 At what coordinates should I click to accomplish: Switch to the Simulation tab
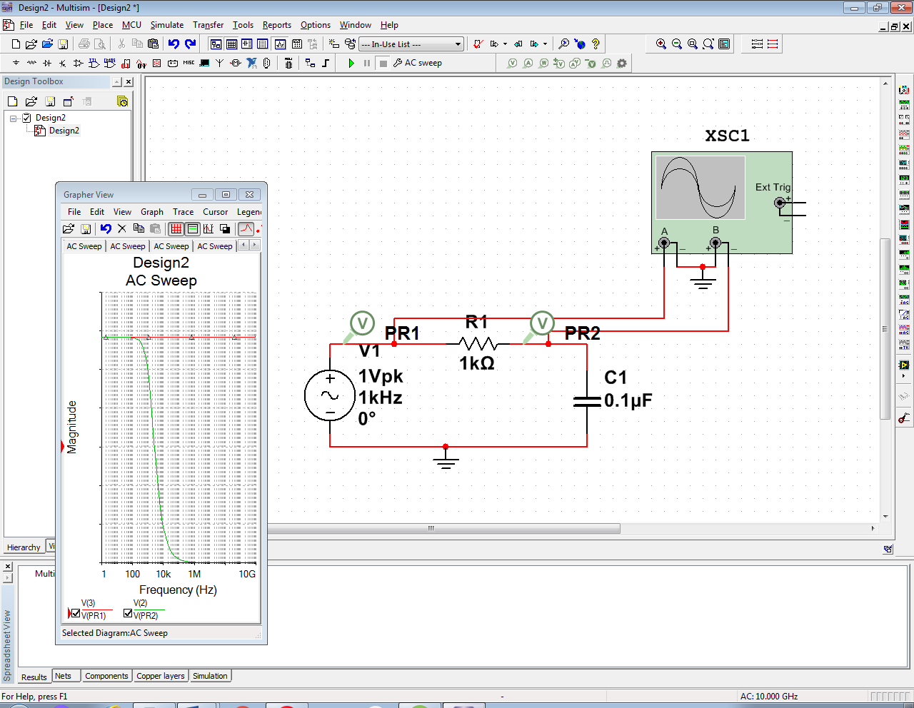pyautogui.click(x=210, y=676)
